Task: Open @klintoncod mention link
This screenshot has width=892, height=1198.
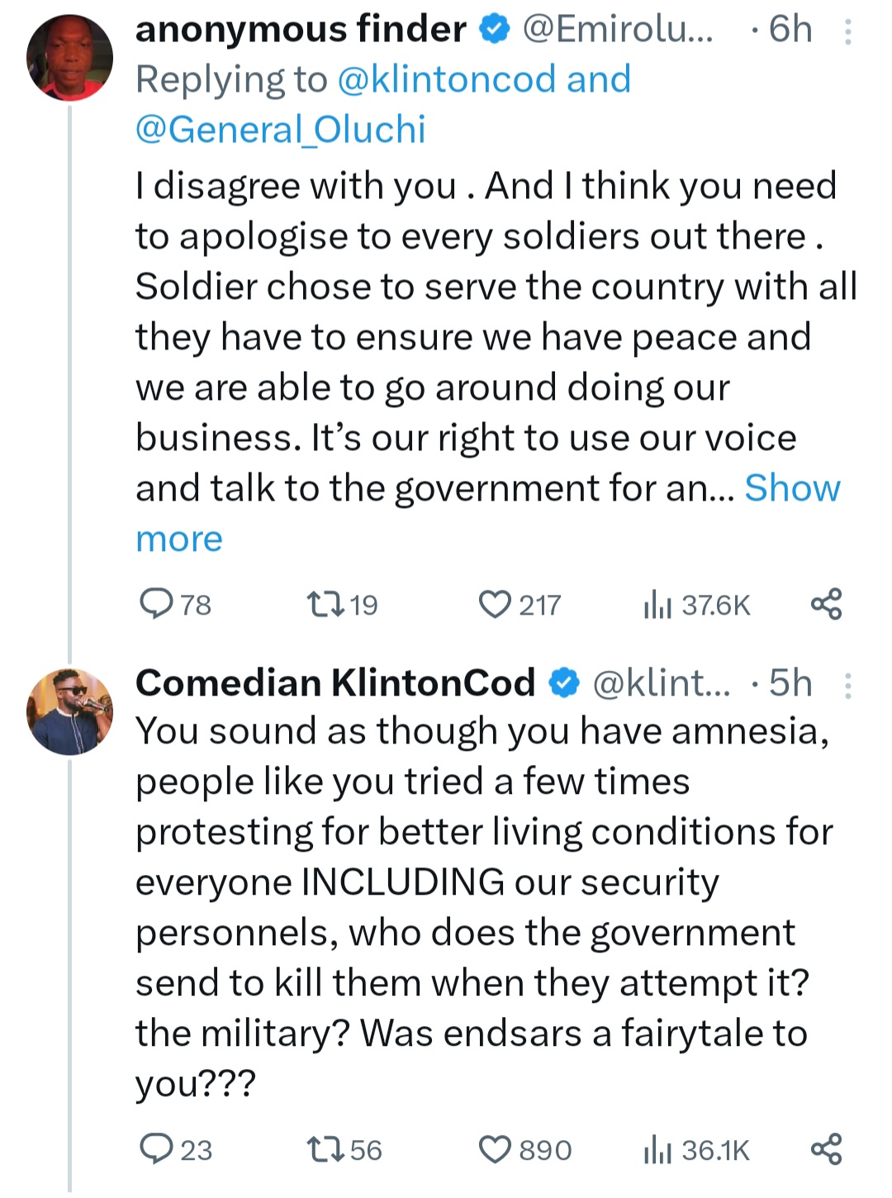Action: (446, 80)
